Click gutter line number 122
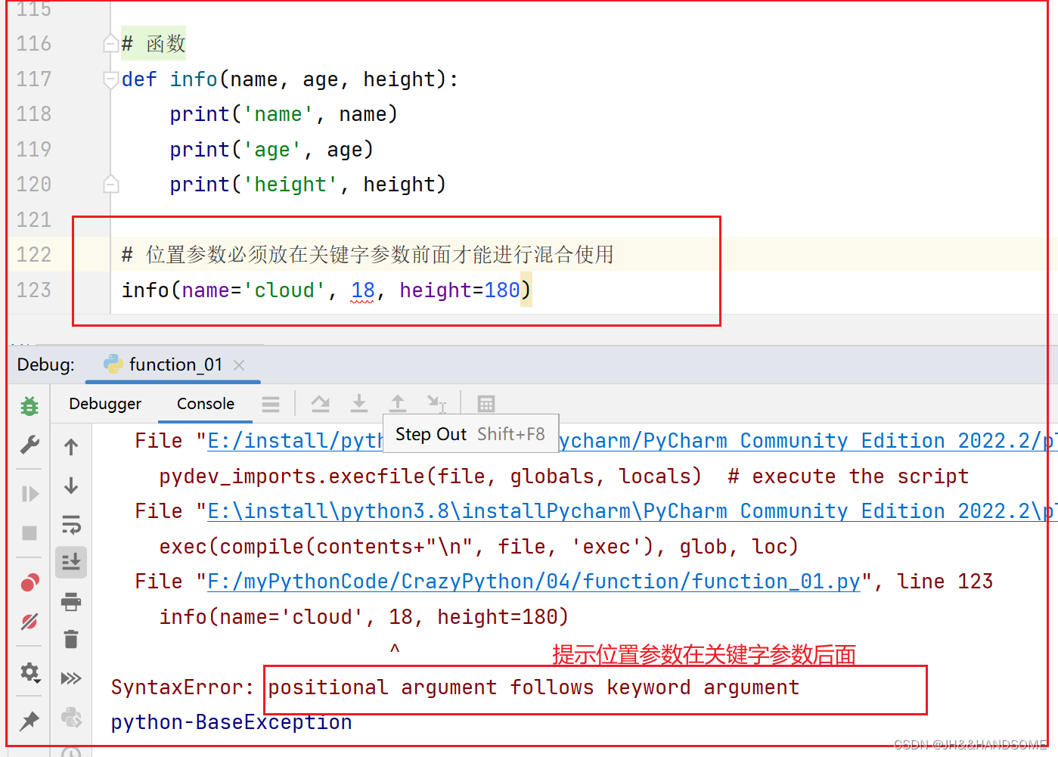 click(x=34, y=255)
